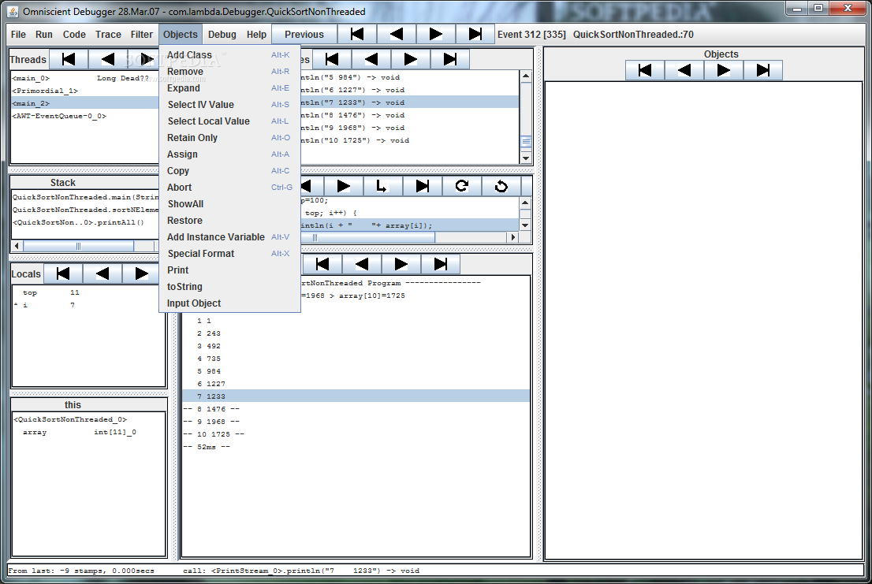Step back in Objects panel
The image size is (872, 584).
[684, 70]
